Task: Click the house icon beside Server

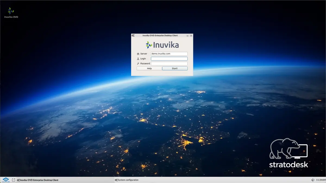Action: point(138,54)
